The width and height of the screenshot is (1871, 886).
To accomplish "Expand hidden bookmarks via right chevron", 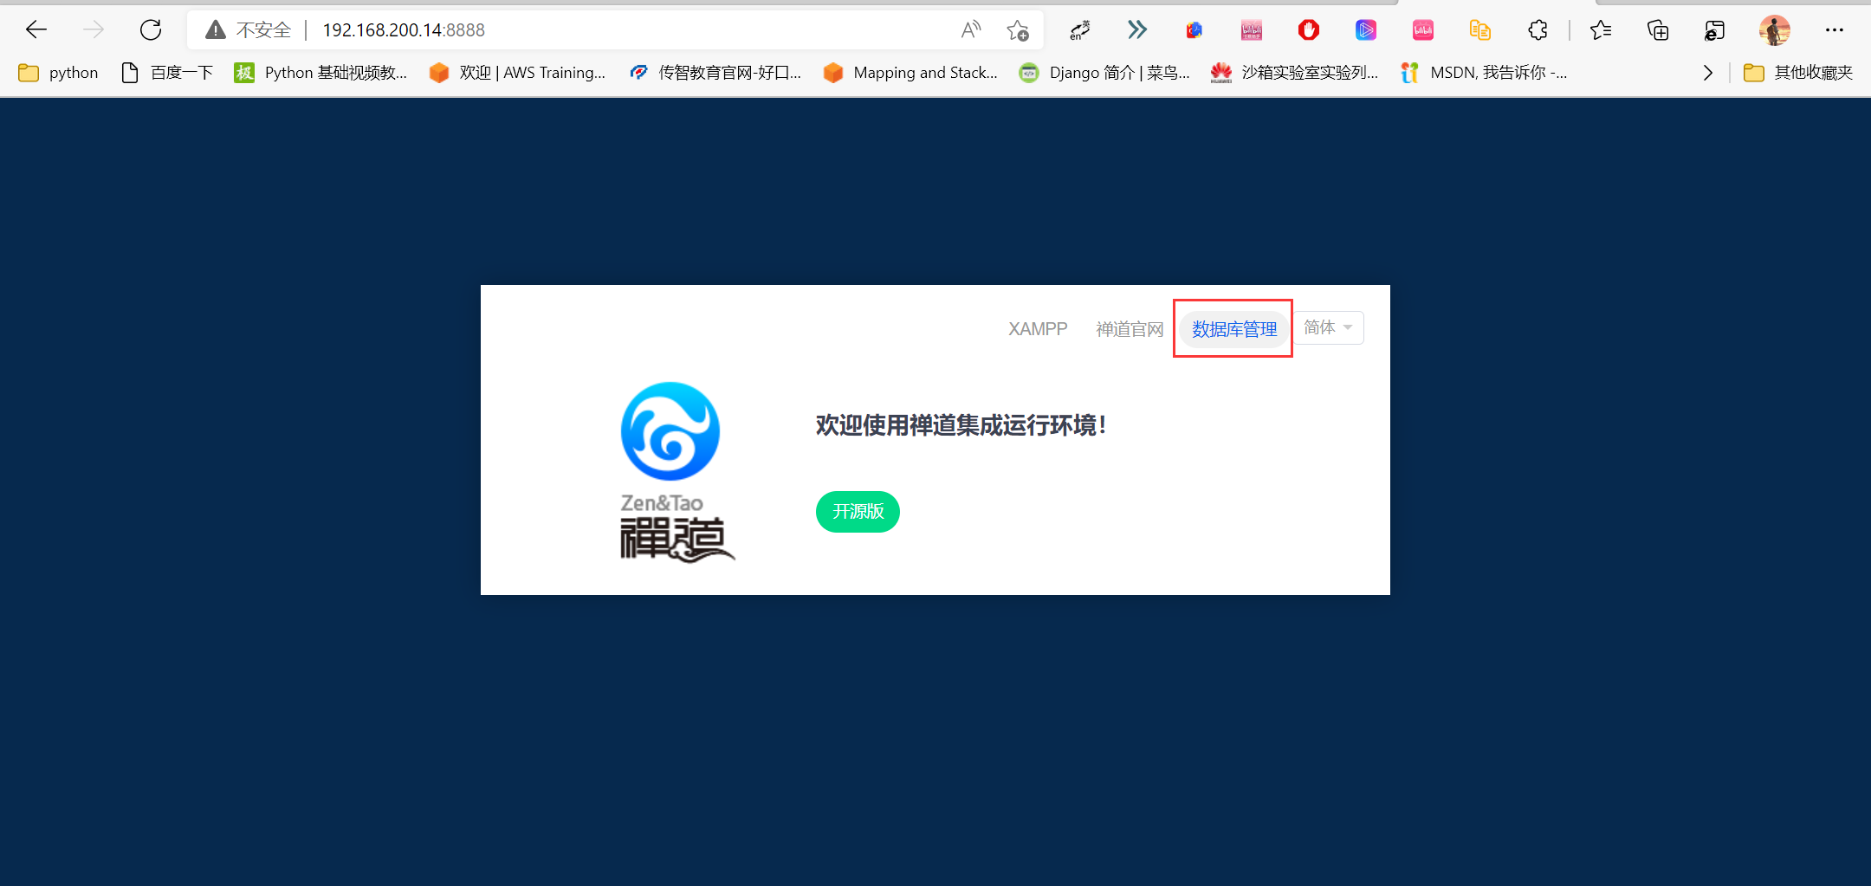I will 1707,73.
